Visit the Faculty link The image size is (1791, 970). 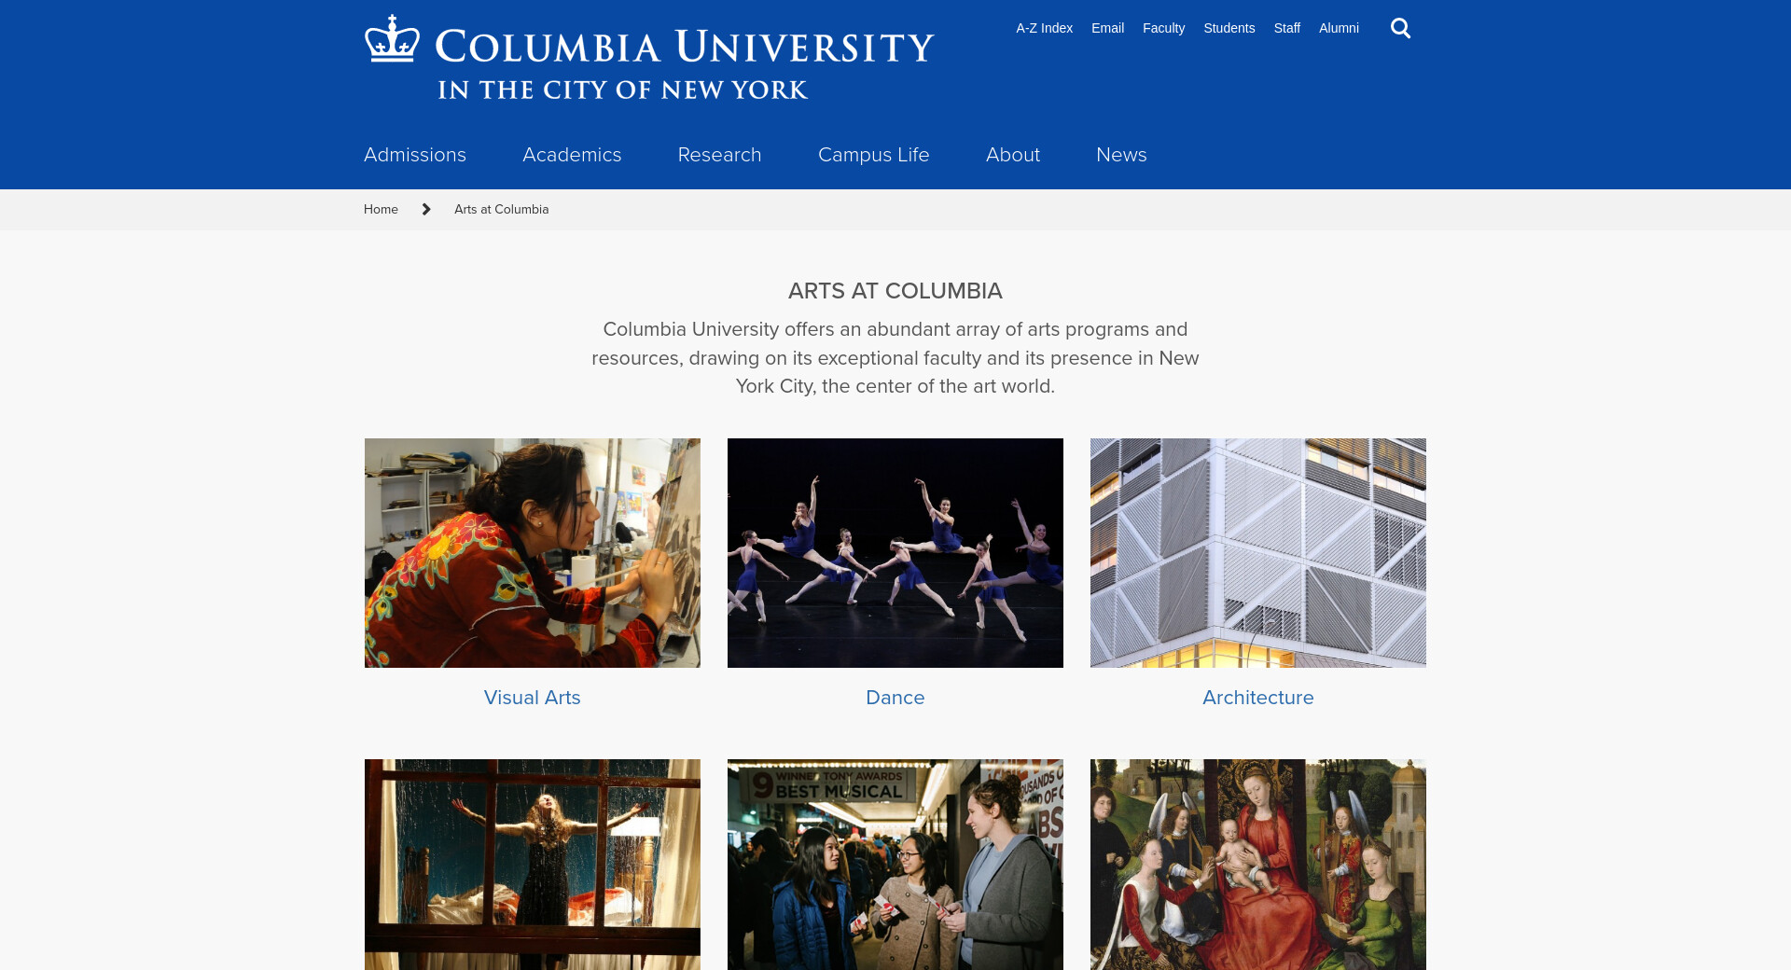pos(1163,28)
